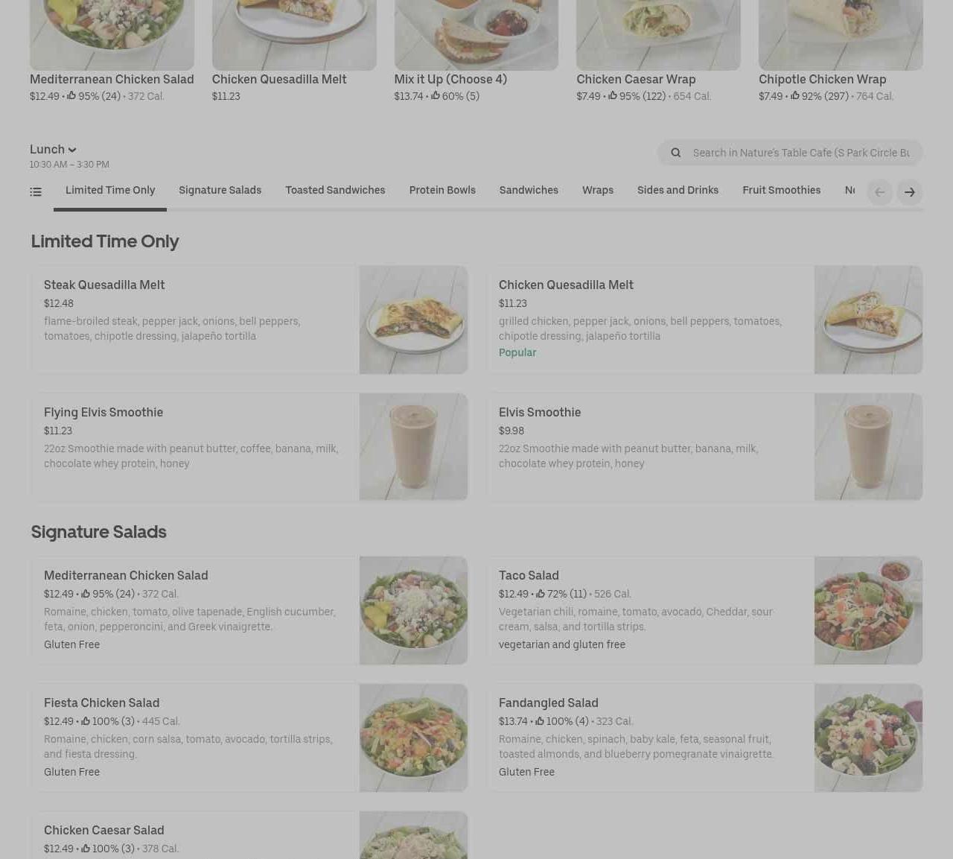Open Chipotle Chicken Wrap featured card
The height and width of the screenshot is (859, 953).
[x=841, y=52]
